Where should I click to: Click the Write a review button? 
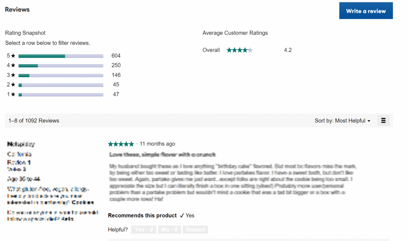(366, 11)
